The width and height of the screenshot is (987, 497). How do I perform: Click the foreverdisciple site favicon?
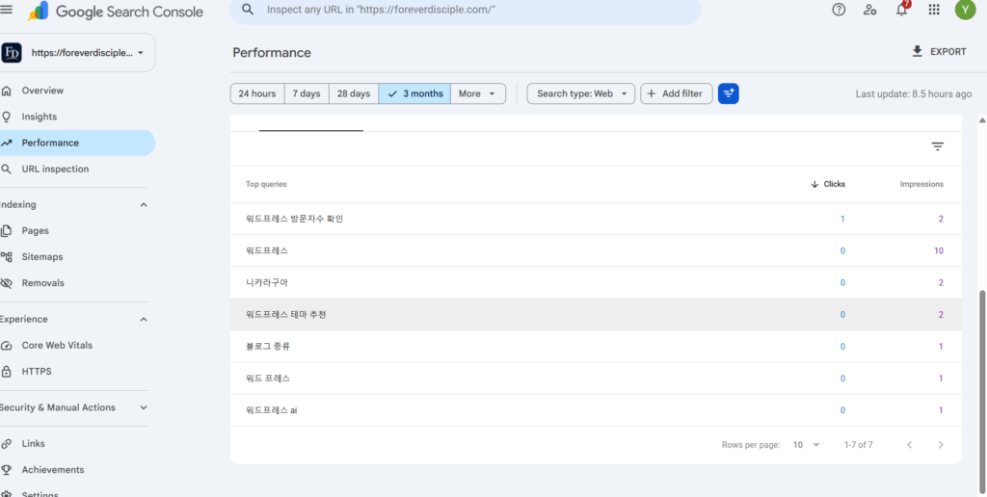[x=12, y=53]
